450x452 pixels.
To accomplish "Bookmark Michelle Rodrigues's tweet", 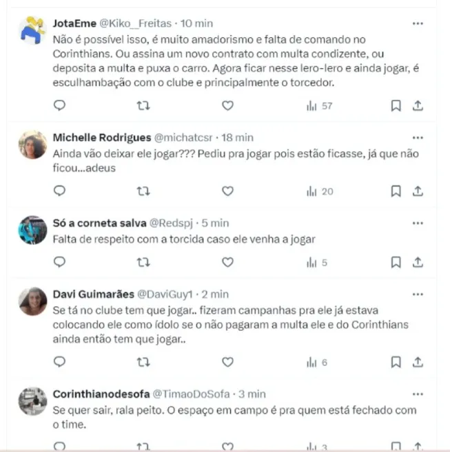I will tap(396, 191).
